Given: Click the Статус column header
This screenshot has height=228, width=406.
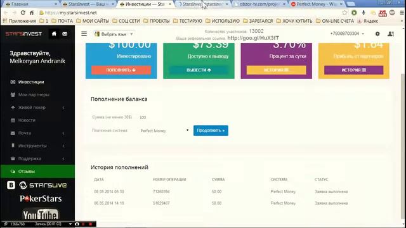Looking at the screenshot, I should (x=322, y=179).
